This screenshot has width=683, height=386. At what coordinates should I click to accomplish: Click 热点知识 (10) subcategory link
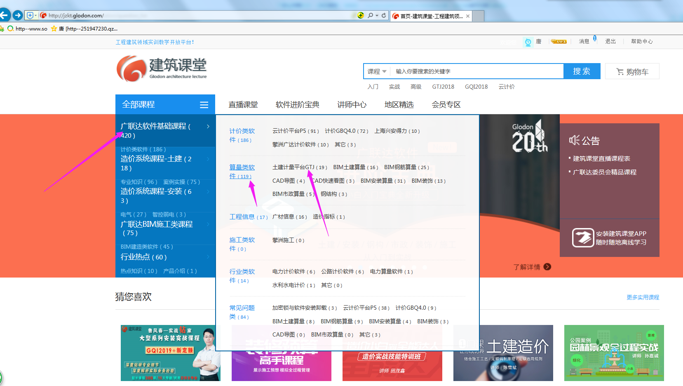pos(139,271)
